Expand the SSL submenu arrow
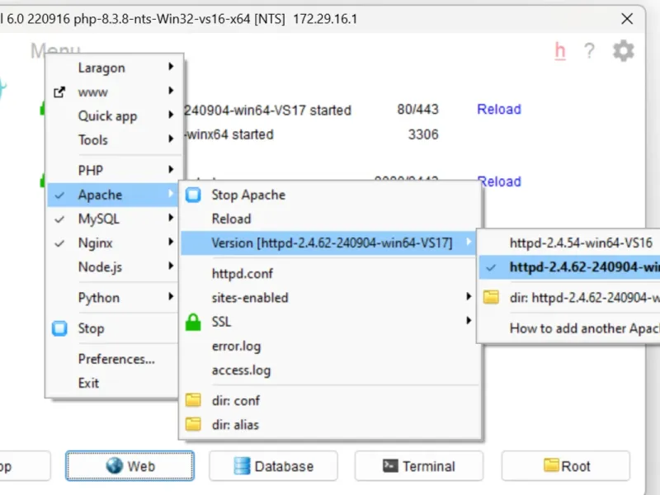The width and height of the screenshot is (660, 495). pos(469,320)
